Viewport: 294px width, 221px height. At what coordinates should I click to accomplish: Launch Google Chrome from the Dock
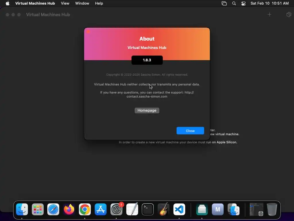click(85, 209)
